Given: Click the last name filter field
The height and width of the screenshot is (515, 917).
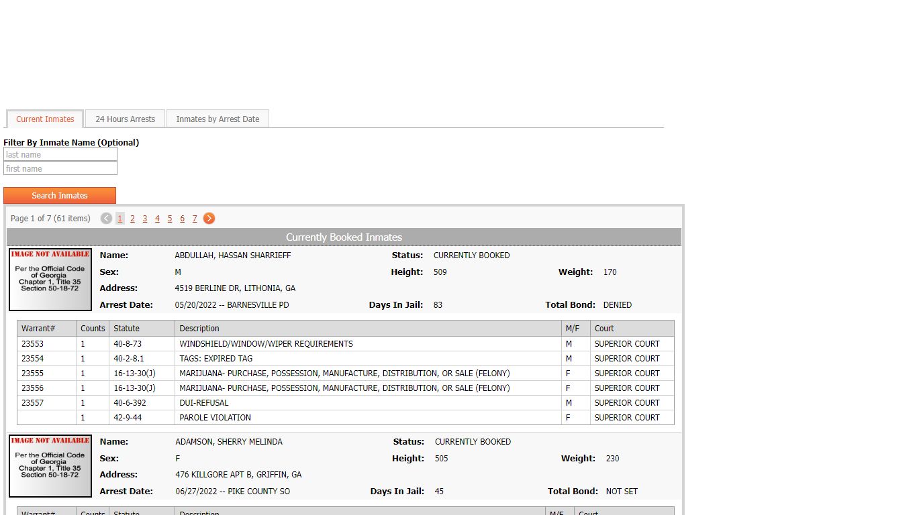Looking at the screenshot, I should [x=60, y=154].
